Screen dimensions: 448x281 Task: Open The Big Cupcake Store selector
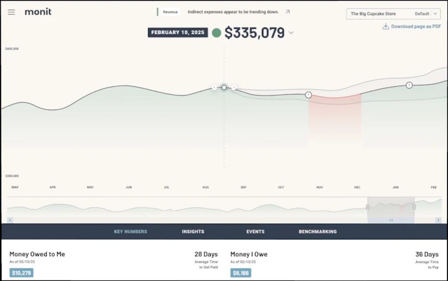pyautogui.click(x=393, y=14)
